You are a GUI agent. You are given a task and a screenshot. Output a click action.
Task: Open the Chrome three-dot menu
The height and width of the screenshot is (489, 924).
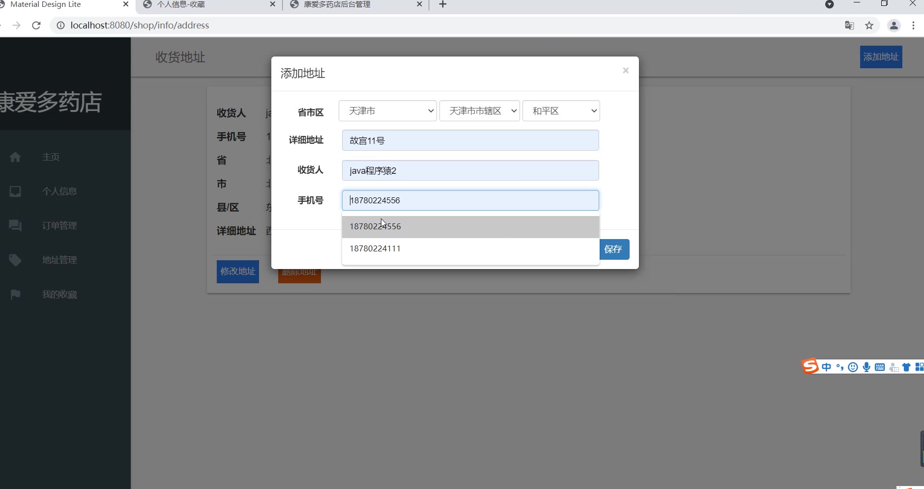click(914, 26)
